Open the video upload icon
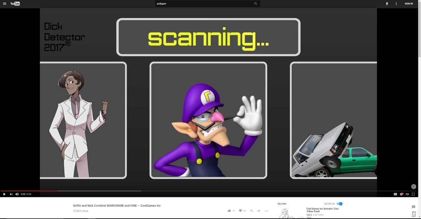Viewport: 421px width, 219px height. [x=387, y=3]
